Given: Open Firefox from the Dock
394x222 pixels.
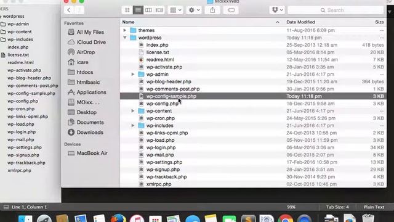Looking at the screenshot, I should 118,218.
